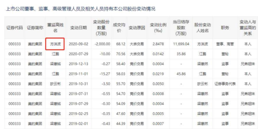This screenshot has height=129, width=258.
Task: Select the date cell 2020-07-29
Action: coord(78,54)
